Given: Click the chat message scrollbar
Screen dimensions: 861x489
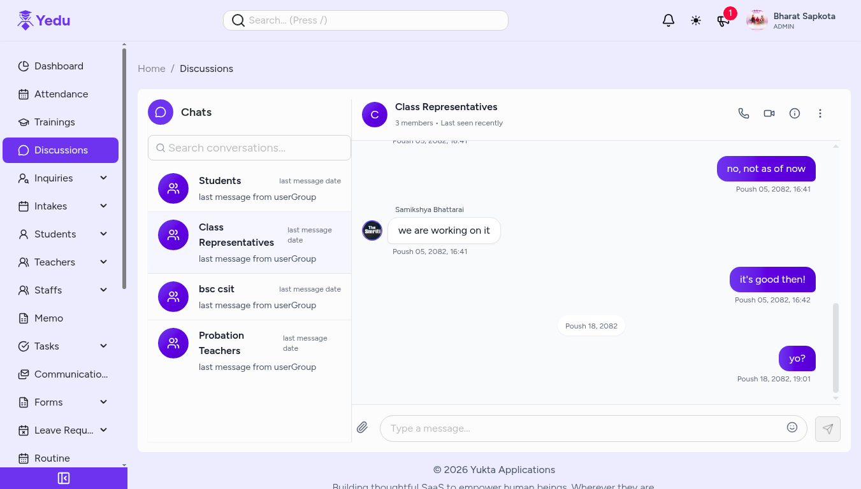Looking at the screenshot, I should click(x=836, y=349).
